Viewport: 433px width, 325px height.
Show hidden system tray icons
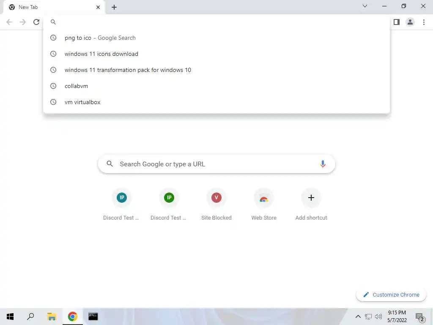coord(358,317)
